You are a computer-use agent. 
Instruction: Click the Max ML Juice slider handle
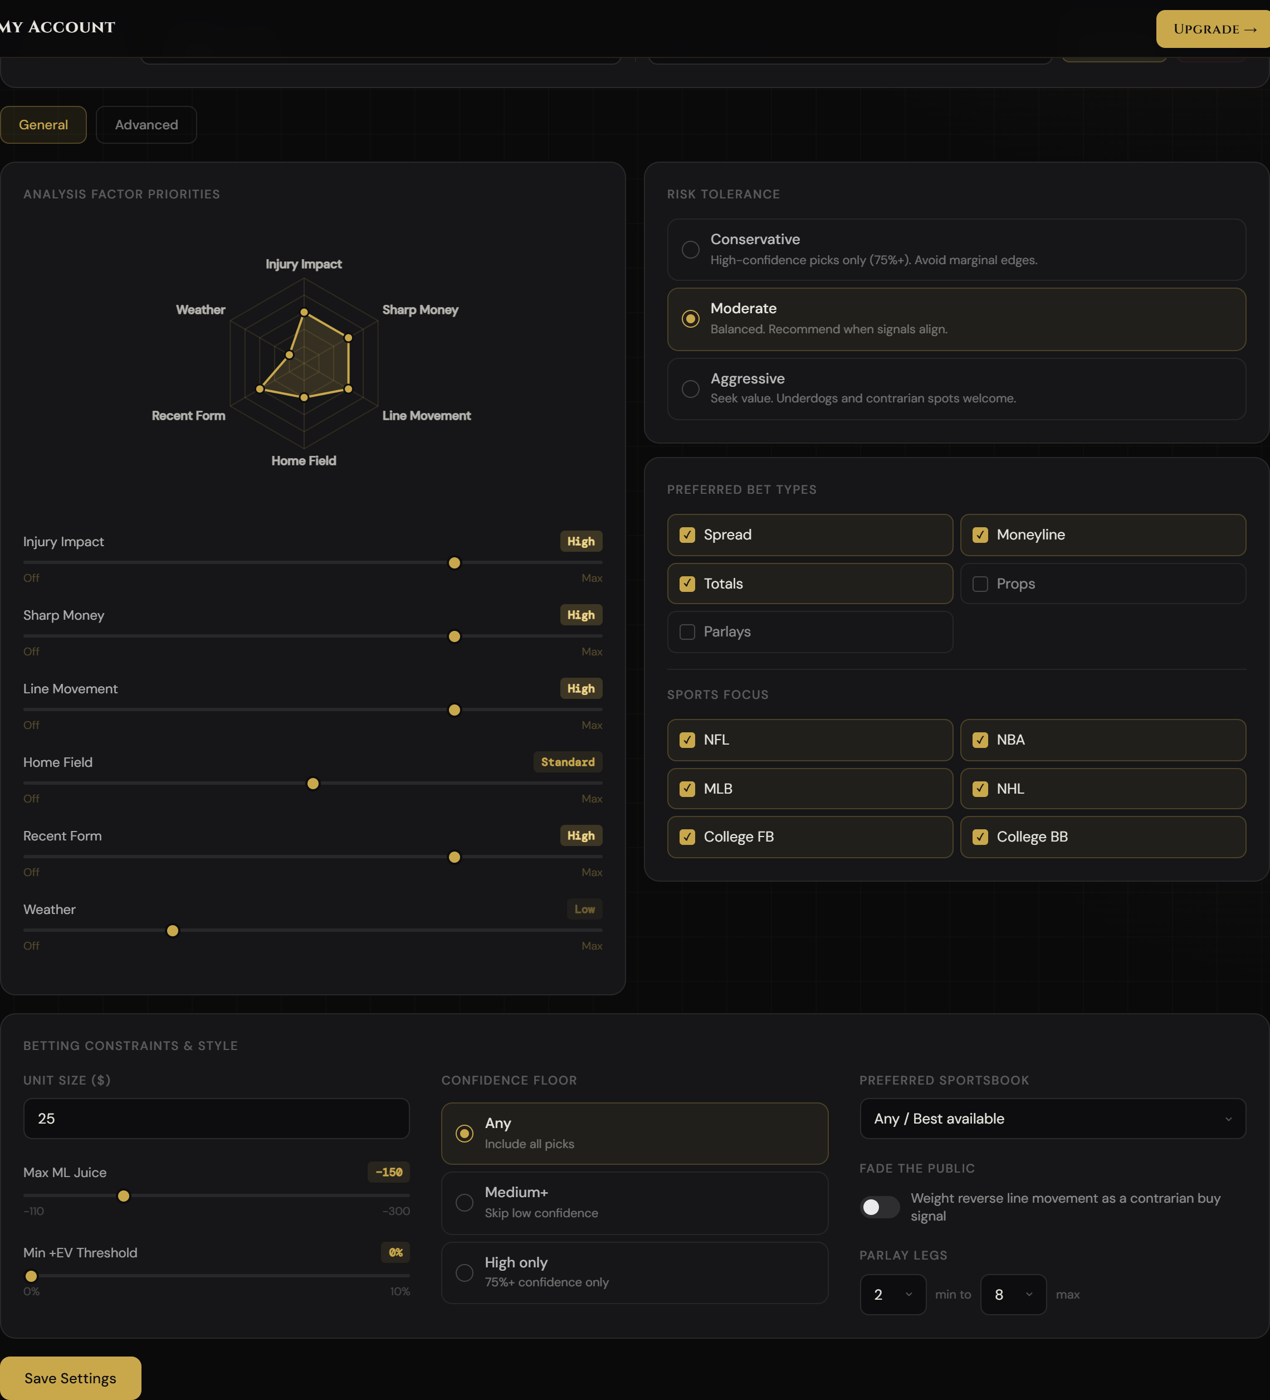[124, 1196]
